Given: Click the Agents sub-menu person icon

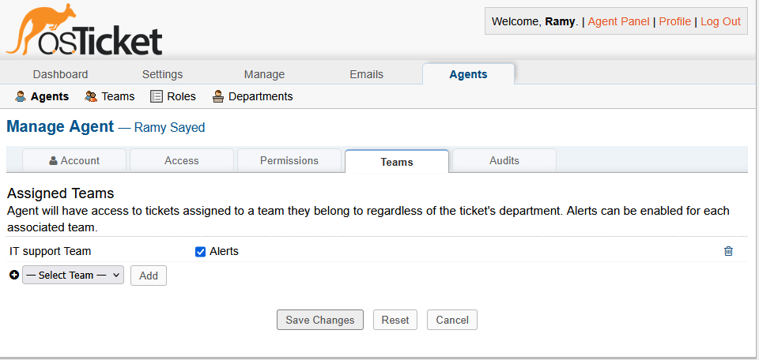Looking at the screenshot, I should (21, 96).
